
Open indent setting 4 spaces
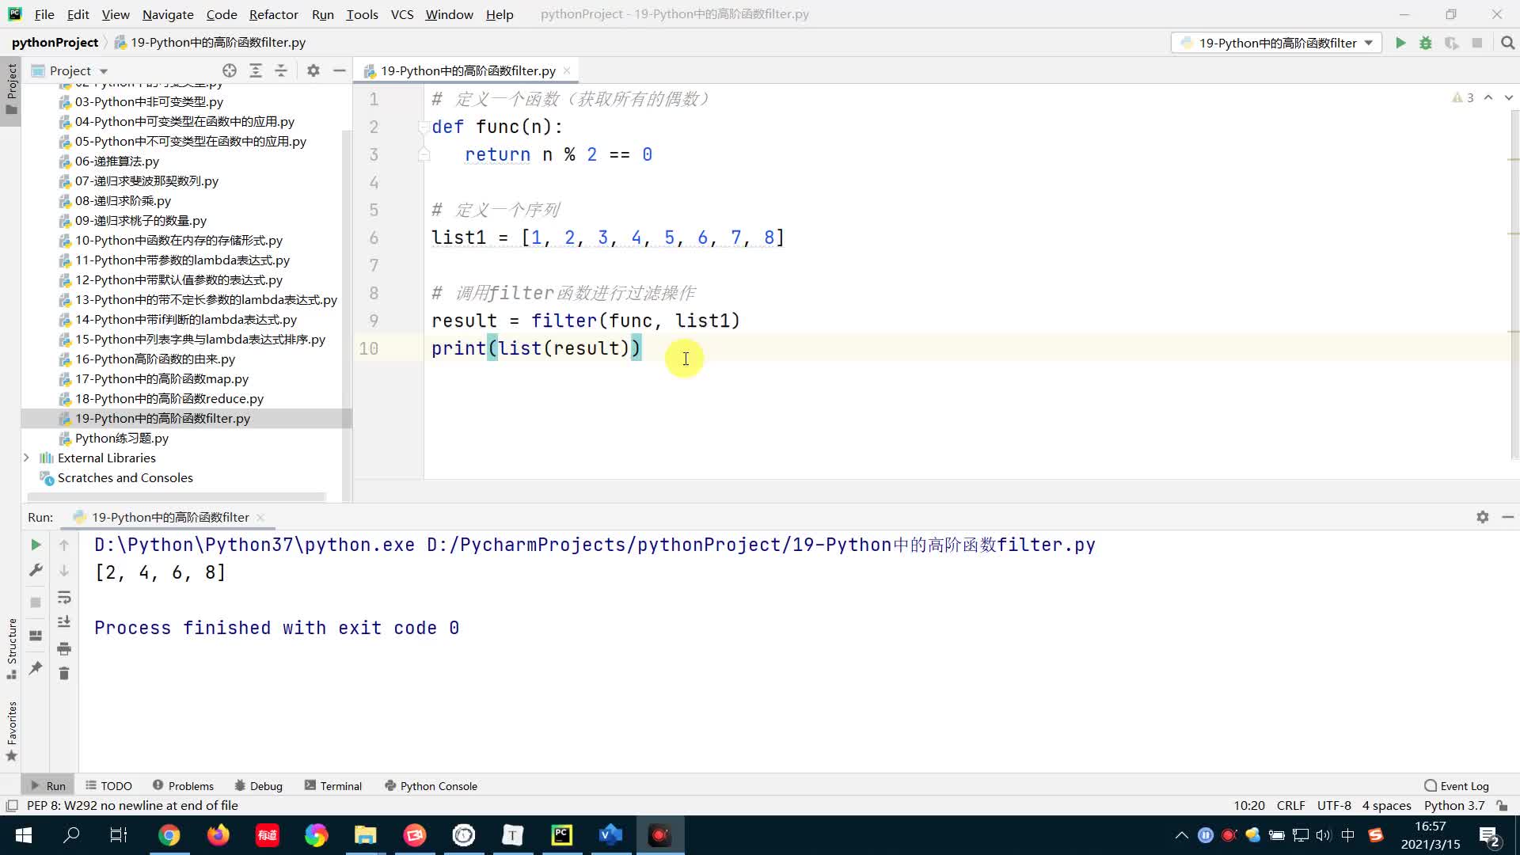tap(1386, 806)
